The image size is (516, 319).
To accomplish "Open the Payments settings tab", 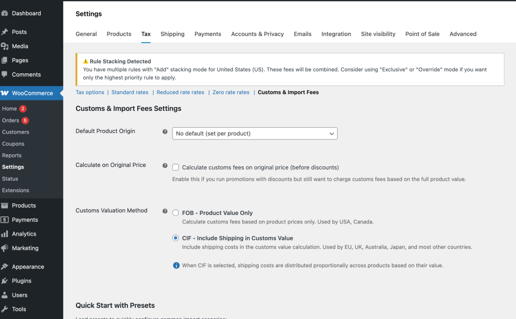I will [x=207, y=34].
